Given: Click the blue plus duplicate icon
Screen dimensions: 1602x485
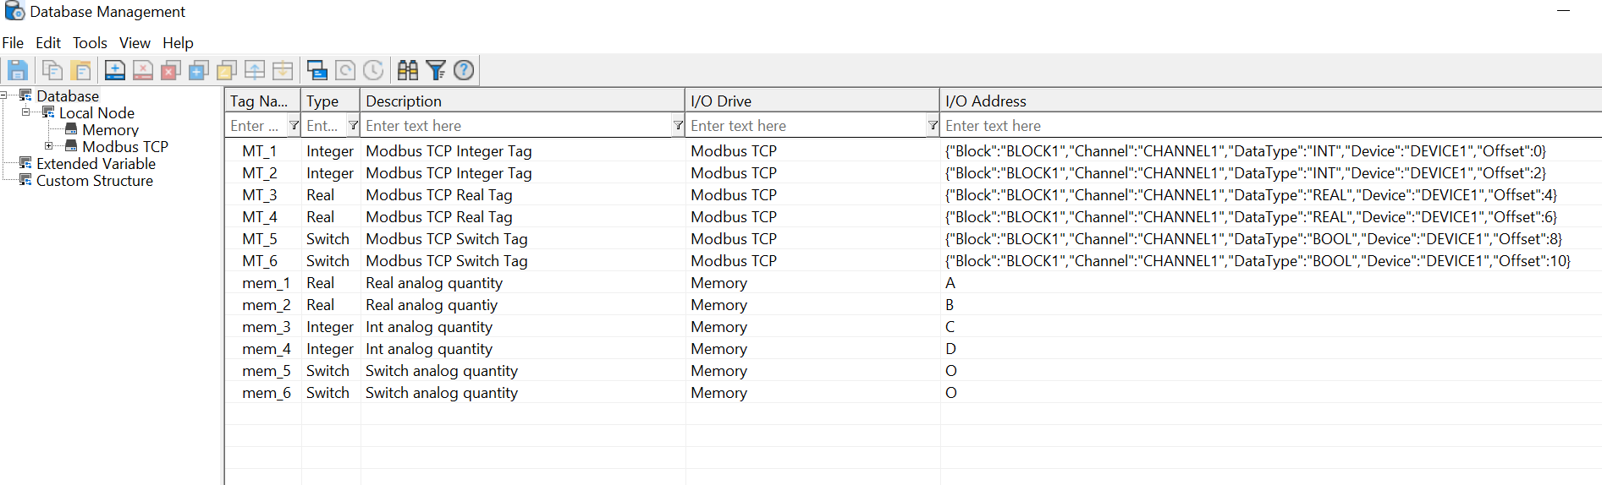Looking at the screenshot, I should (x=199, y=70).
